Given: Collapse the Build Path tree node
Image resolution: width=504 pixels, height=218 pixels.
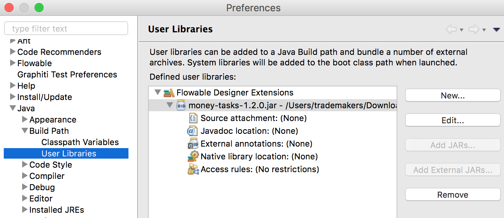Looking at the screenshot, I should tap(25, 131).
